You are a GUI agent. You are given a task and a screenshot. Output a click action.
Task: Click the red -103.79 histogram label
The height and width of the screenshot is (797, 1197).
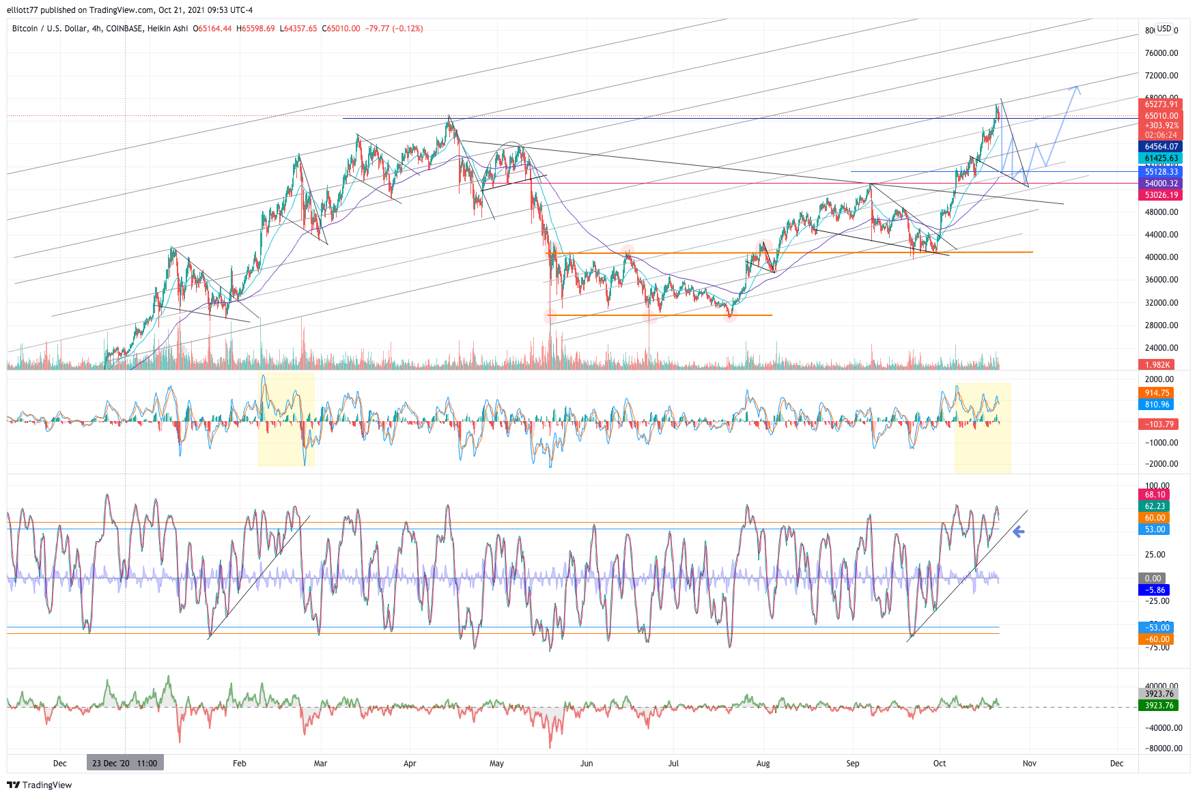click(x=1158, y=424)
